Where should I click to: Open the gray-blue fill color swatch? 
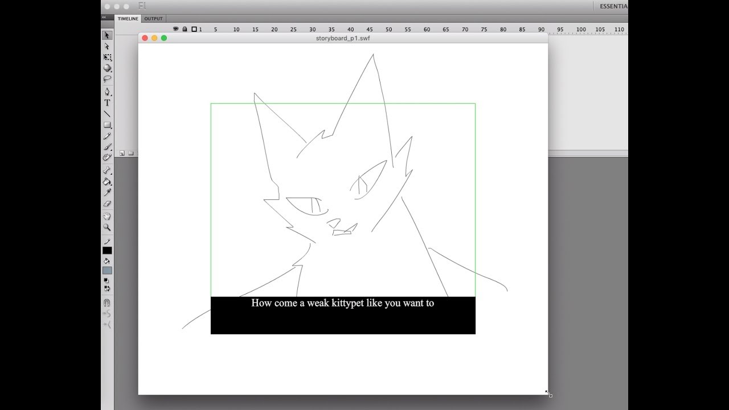pyautogui.click(x=107, y=270)
